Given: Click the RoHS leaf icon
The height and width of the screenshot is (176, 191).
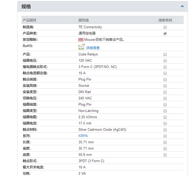Looking at the screenshot, I should (81, 47).
